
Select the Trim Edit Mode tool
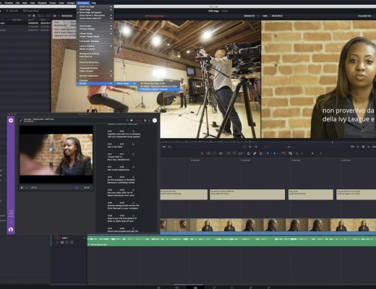click(x=208, y=153)
